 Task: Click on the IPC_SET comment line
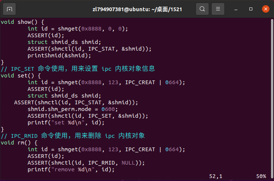pyautogui.click(x=78, y=69)
